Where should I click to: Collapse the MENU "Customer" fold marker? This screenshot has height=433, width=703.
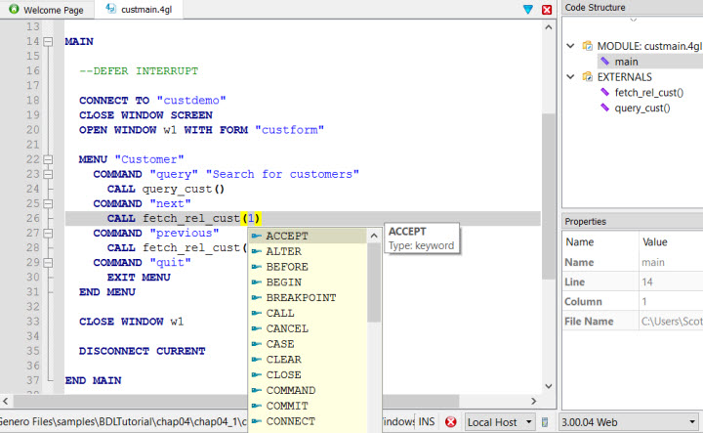48,158
